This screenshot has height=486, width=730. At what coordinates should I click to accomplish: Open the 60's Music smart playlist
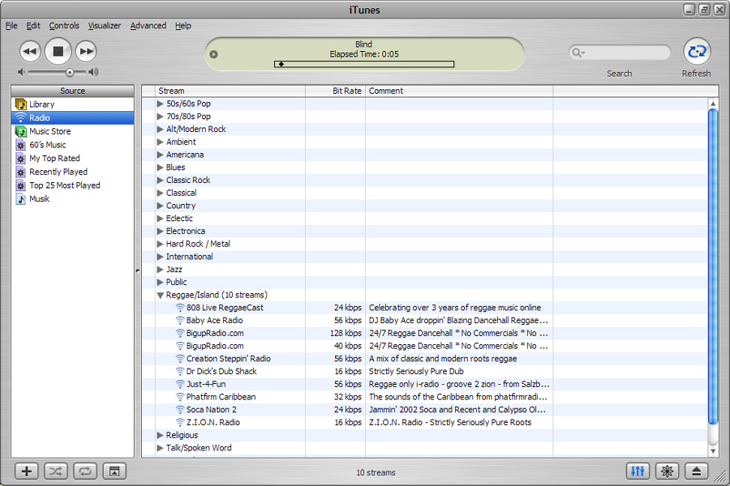point(73,145)
